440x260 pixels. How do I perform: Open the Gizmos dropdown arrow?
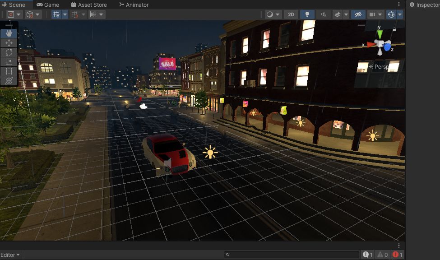400,14
